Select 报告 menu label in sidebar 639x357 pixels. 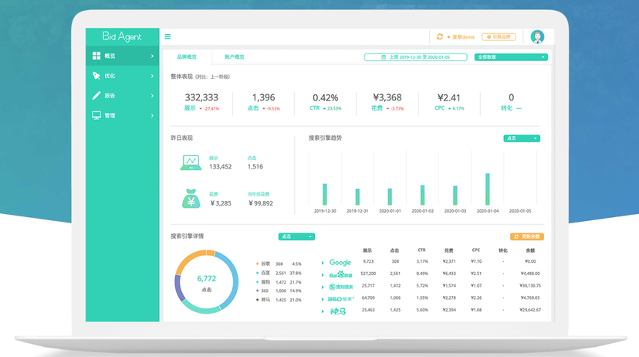pyautogui.click(x=110, y=96)
